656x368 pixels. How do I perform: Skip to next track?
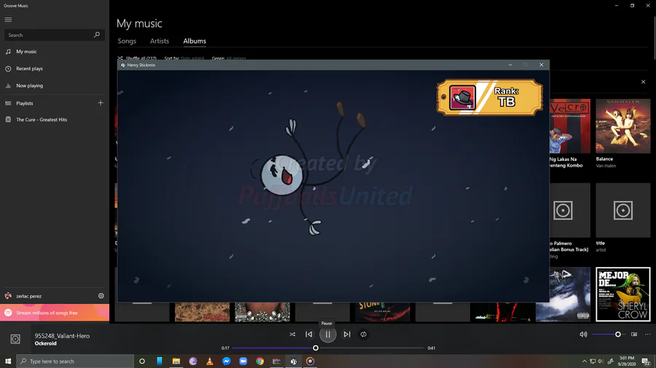tap(347, 335)
